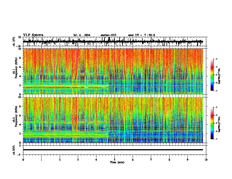Click the '-3' label on ch.1 color bar
The image size is (232, 179).
(x=216, y=59)
